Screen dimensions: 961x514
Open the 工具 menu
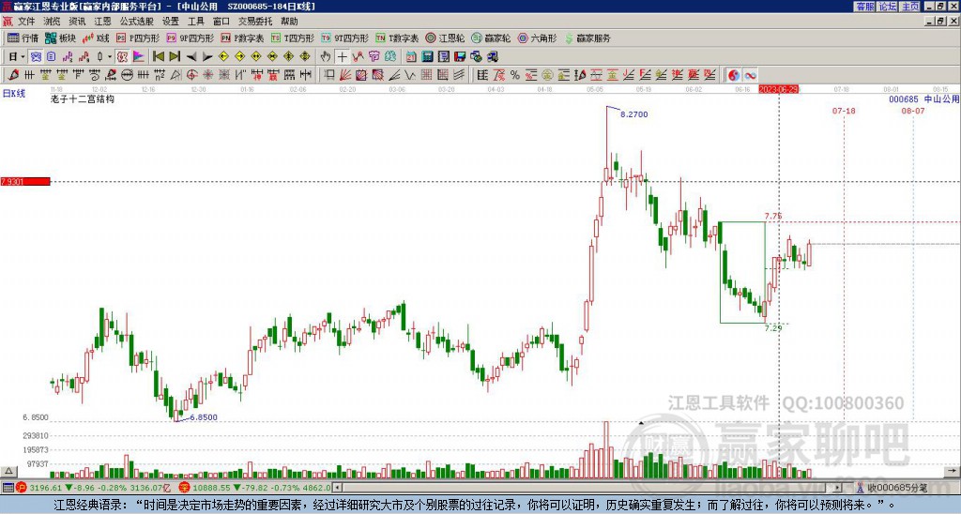(x=195, y=22)
